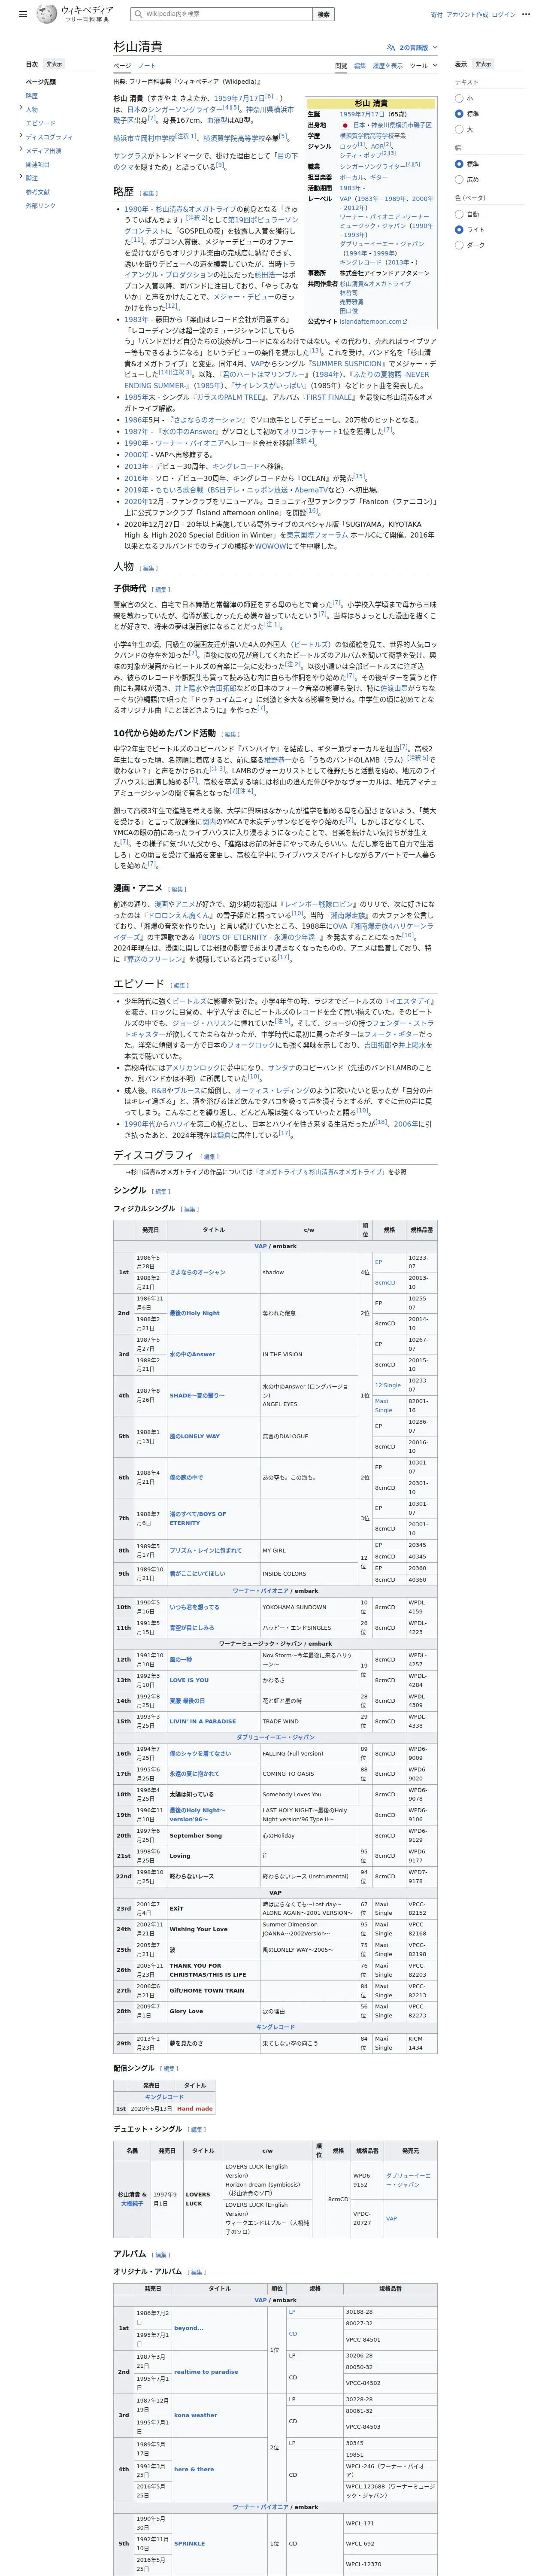Screen dimensions: 551x2576
Task: Jump to ページ先頭 in contents
Action: click(41, 82)
